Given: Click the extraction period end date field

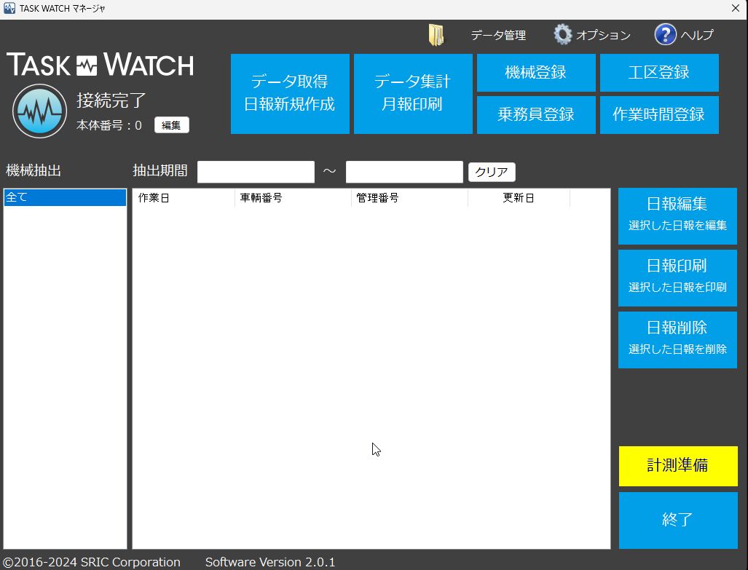Looking at the screenshot, I should coord(404,172).
